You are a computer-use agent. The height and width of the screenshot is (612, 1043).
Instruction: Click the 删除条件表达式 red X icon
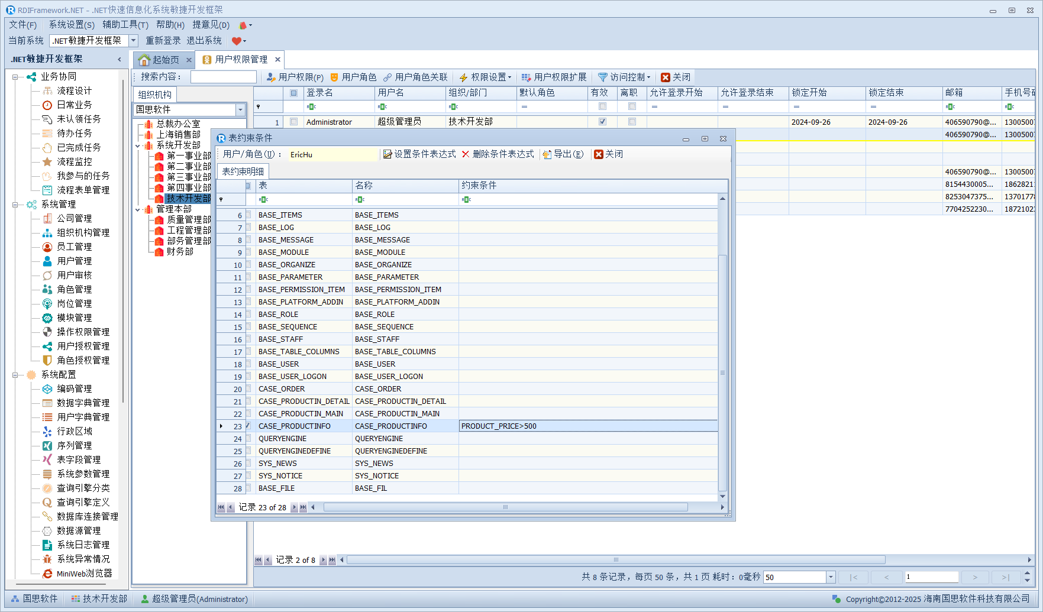click(466, 154)
